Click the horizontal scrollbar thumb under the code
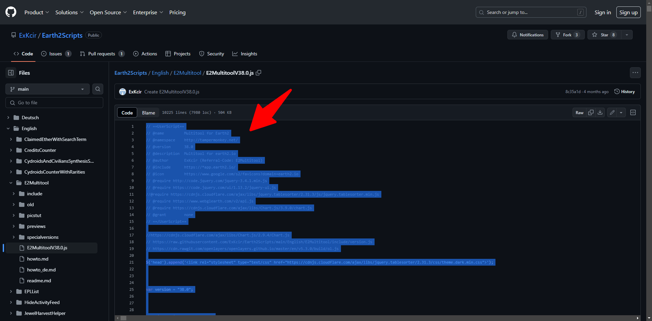Image resolution: width=652 pixels, height=321 pixels. 124,318
